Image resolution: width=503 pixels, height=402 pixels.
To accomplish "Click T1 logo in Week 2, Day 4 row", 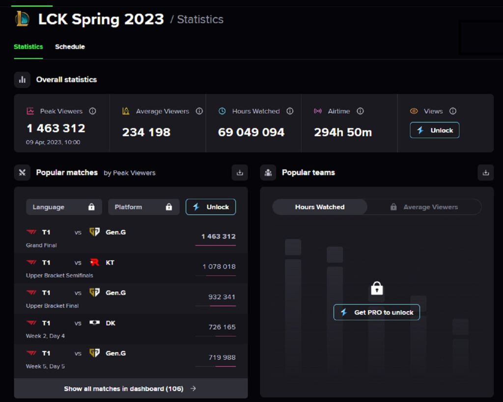I will (x=31, y=323).
